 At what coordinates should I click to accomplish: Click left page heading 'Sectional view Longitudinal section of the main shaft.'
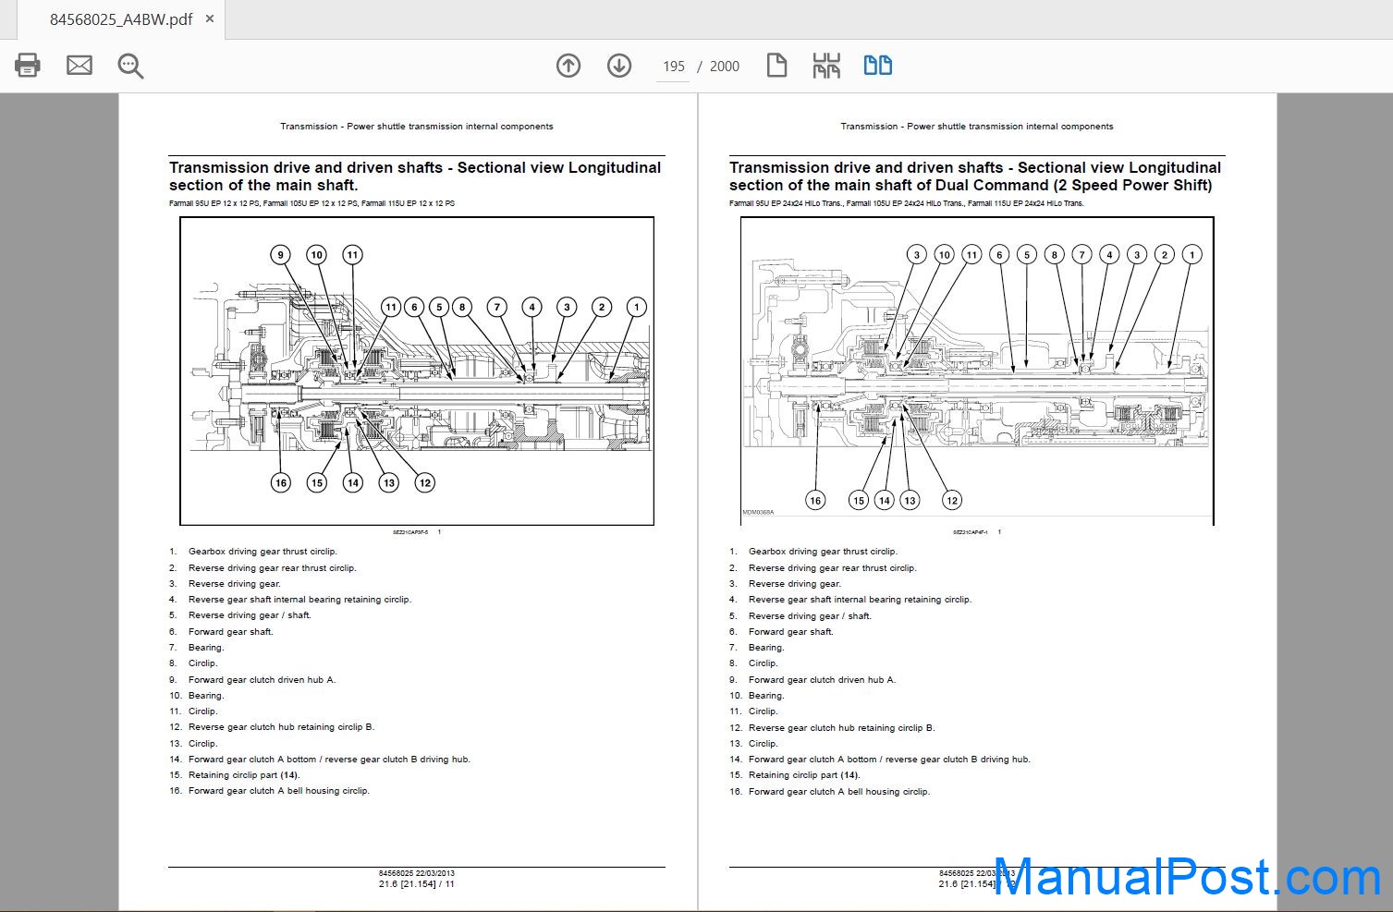[x=415, y=176]
